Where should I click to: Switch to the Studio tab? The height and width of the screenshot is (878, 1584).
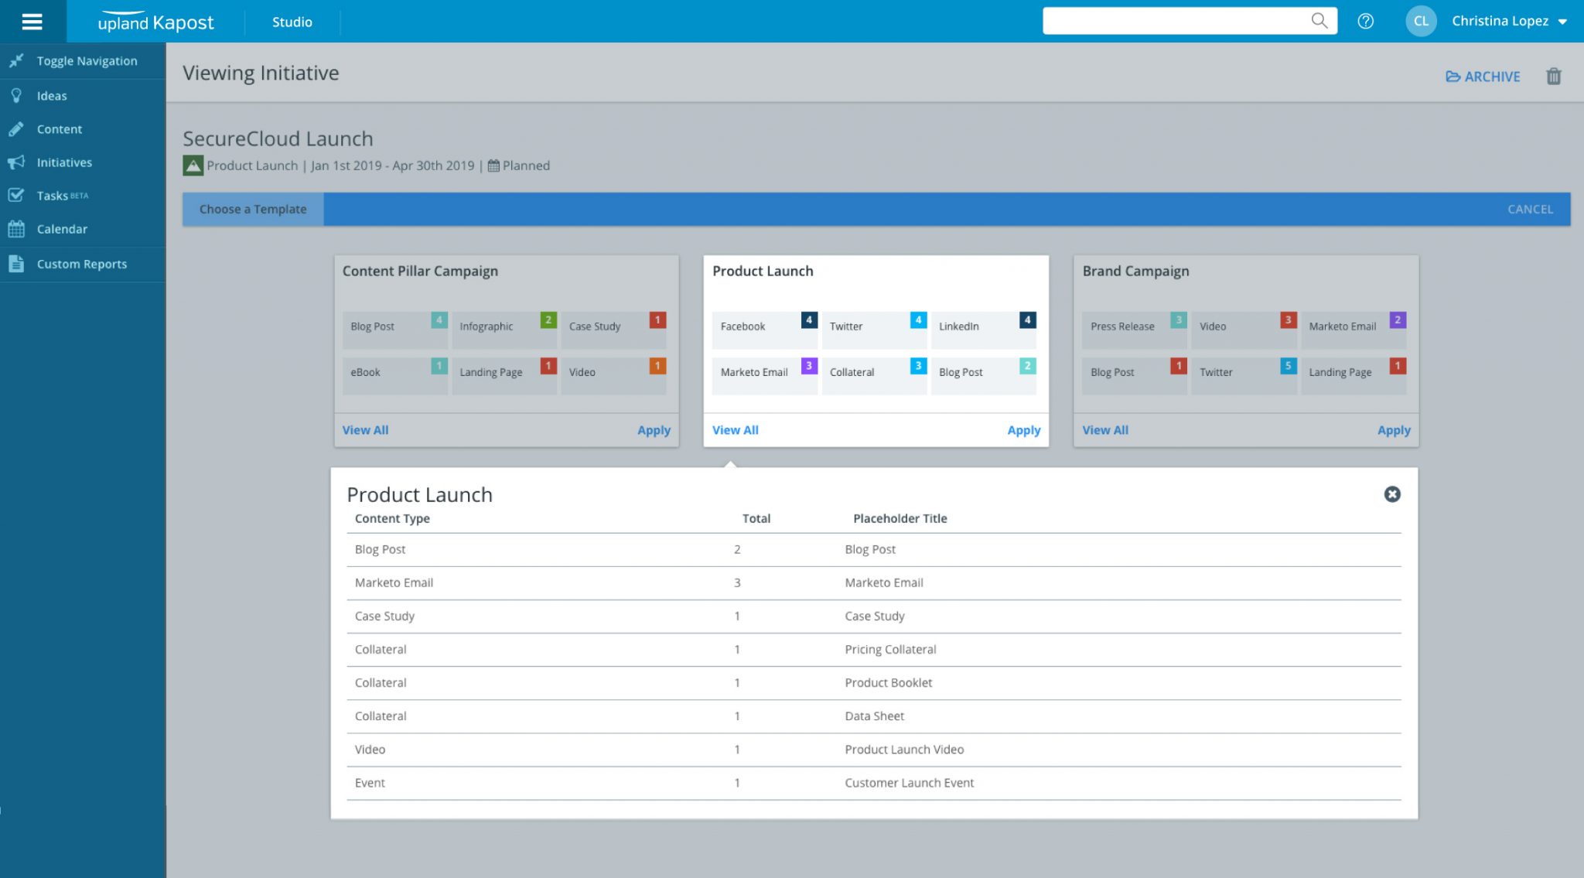pos(292,22)
